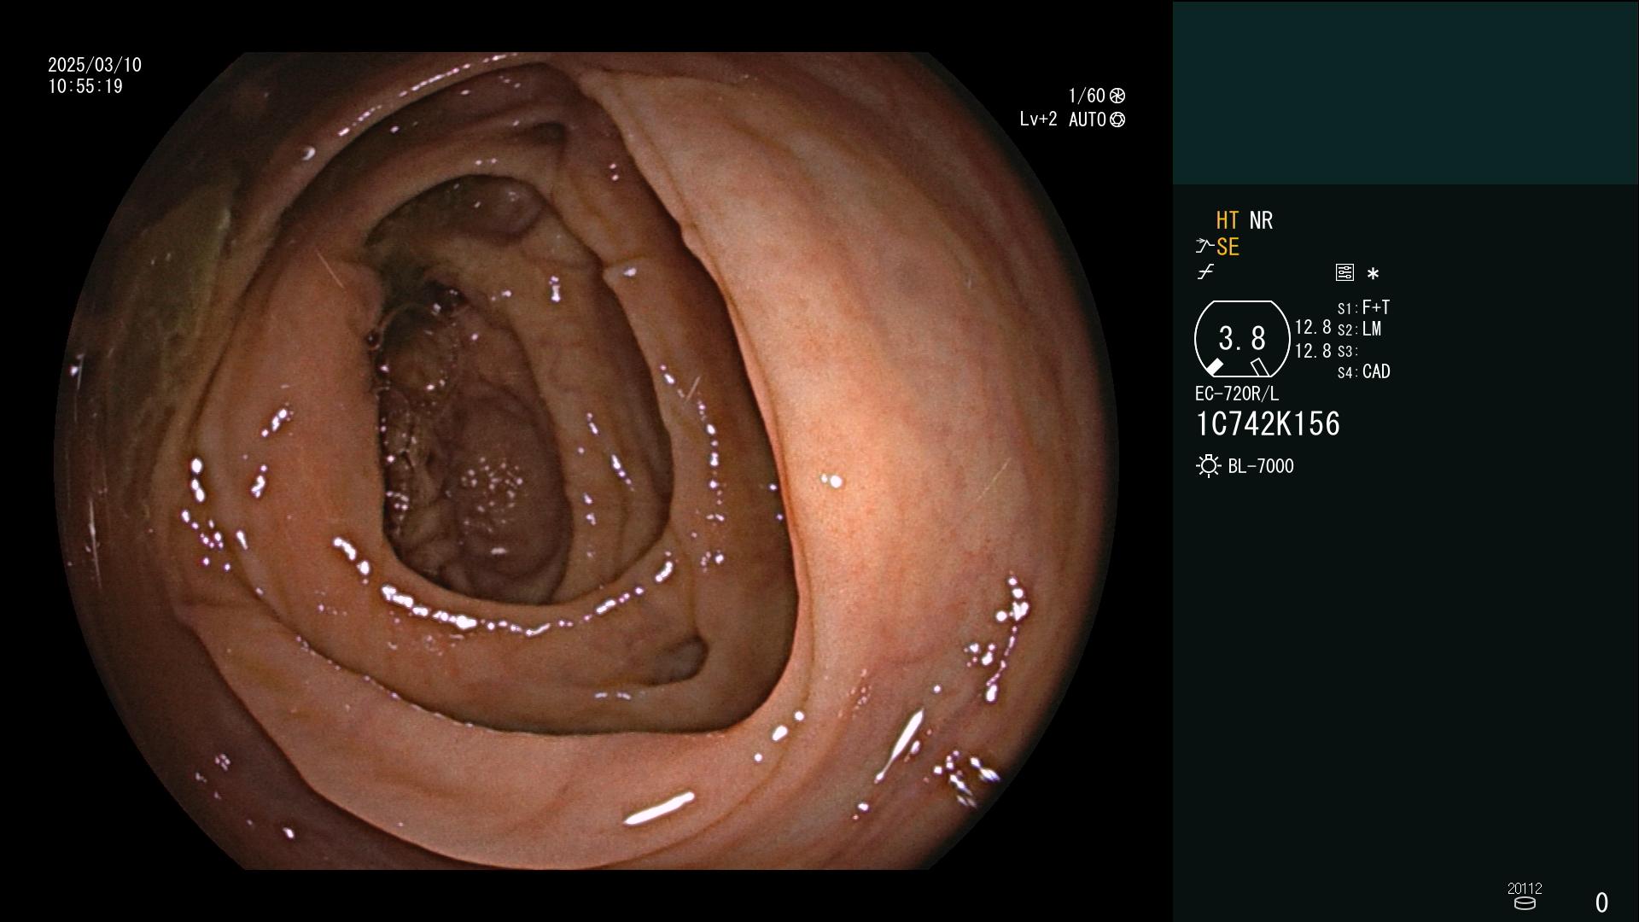1639x922 pixels.
Task: Click the AUTO exposure mode text
Action: [1088, 120]
